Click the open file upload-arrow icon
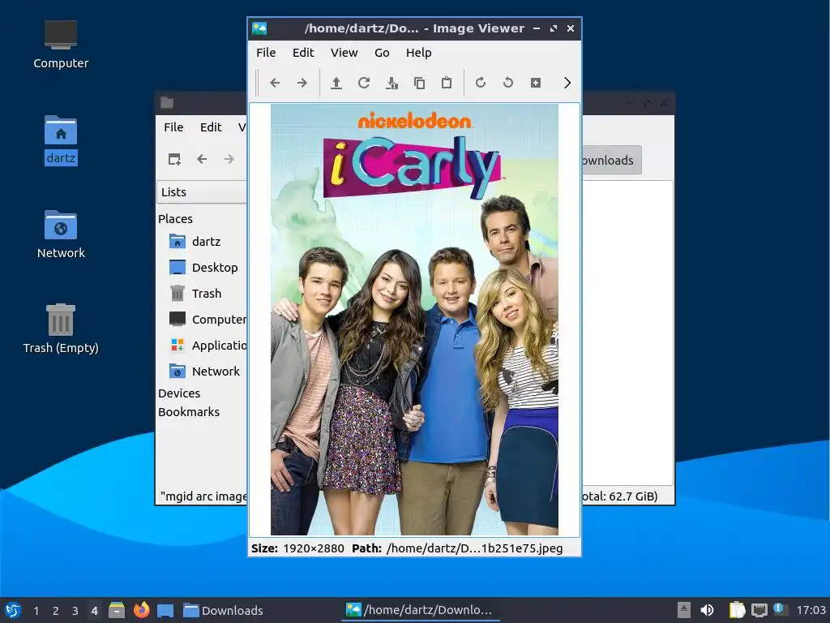 pos(336,83)
